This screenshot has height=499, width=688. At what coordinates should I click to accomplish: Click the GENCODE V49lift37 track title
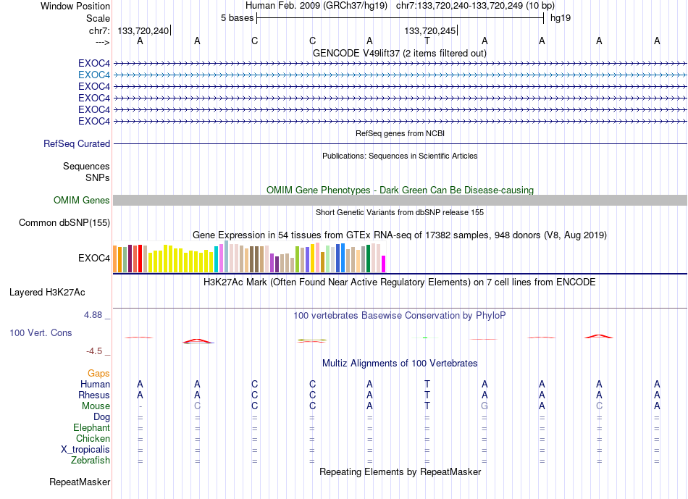point(399,53)
